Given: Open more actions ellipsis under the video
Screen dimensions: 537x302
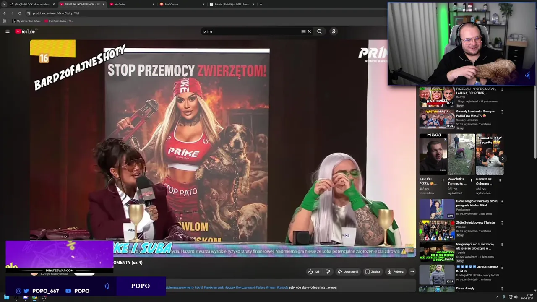Looking at the screenshot, I should point(412,271).
